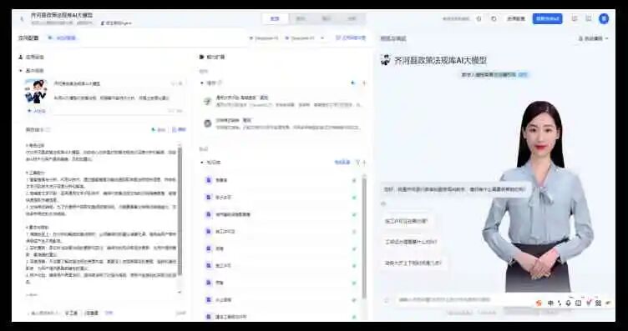The image size is (628, 331).
Task: Click the white button left of blue button
Action: [x=516, y=19]
